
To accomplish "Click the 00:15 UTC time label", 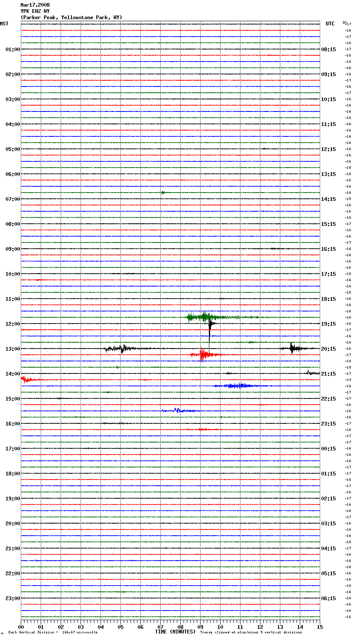I will click(x=328, y=449).
